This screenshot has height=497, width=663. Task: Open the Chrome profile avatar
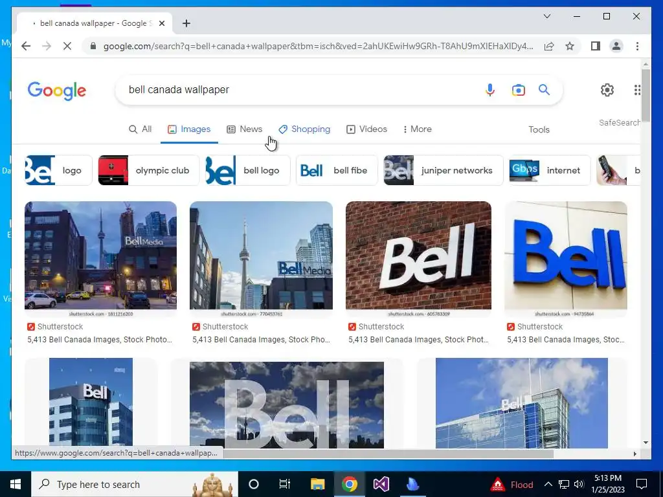[616, 46]
